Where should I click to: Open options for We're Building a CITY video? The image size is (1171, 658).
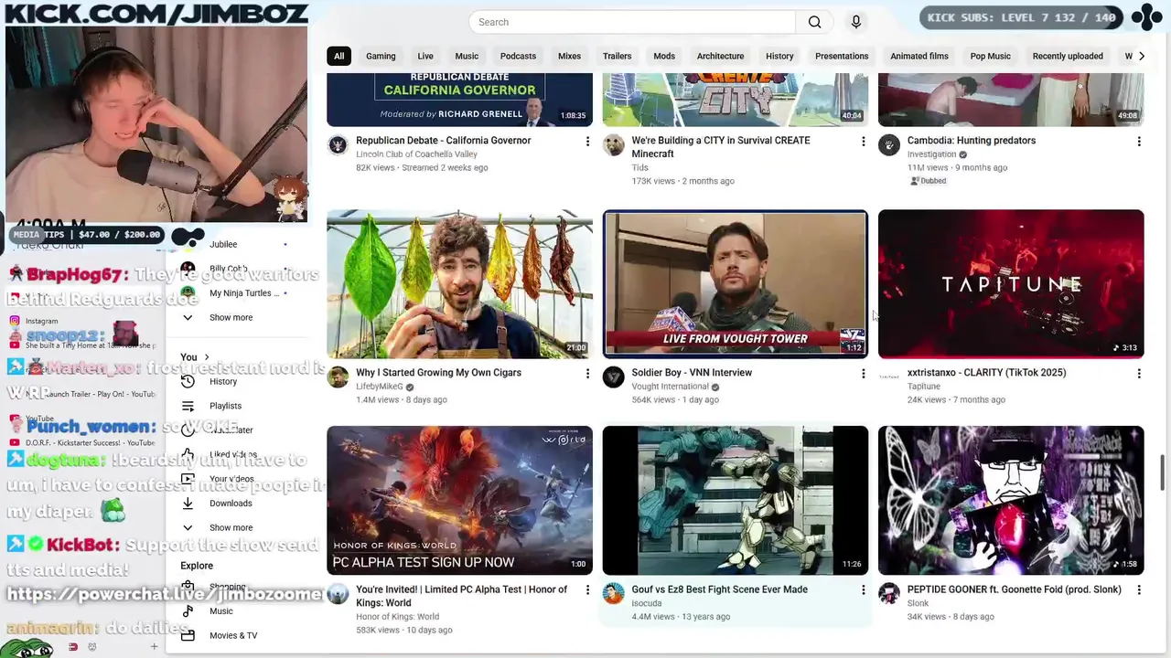coord(863,142)
